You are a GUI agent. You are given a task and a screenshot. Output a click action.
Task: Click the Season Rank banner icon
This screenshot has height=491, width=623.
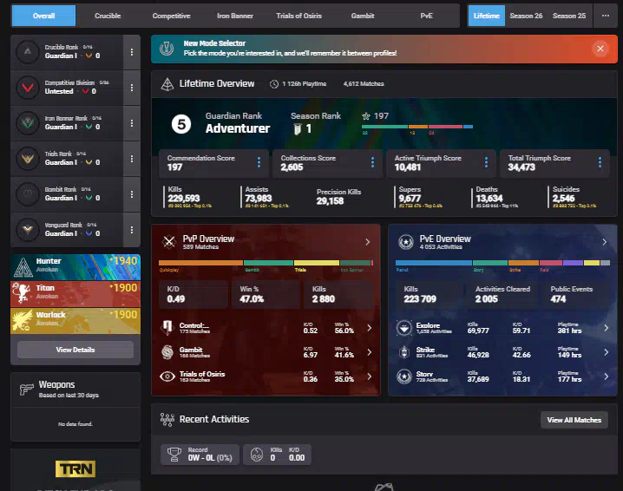[298, 129]
